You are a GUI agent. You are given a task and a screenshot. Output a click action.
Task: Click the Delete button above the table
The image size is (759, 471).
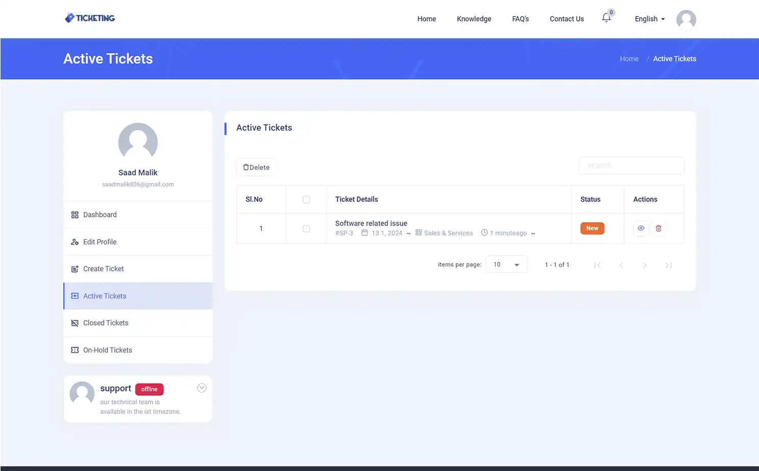tap(256, 167)
